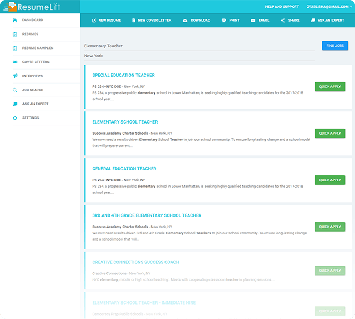Click the Dashboard home icon in sidebar
The image size is (355, 319).
click(x=15, y=21)
